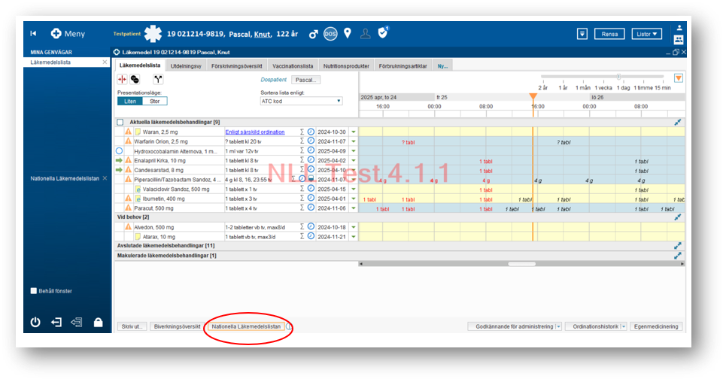Screen dimensions: 723x379
Task: Open the Enligt särskild ordination link
Action: coord(255,132)
